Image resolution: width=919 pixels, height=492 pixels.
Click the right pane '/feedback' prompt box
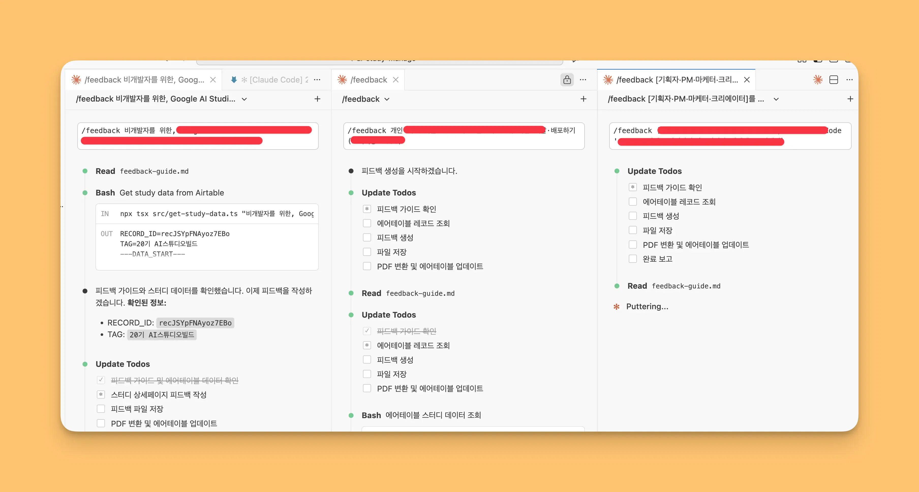[730, 136]
